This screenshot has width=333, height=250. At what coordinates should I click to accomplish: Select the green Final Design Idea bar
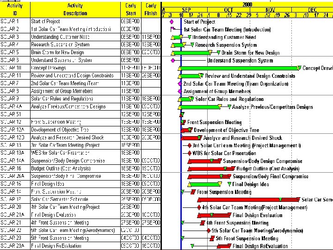coord(205,184)
